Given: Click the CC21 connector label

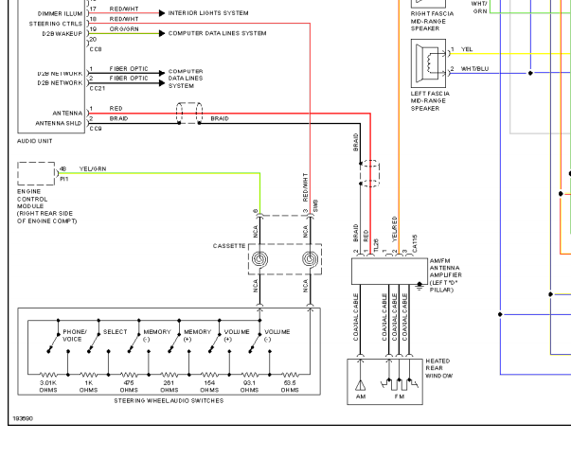Looking at the screenshot, I should (98, 88).
